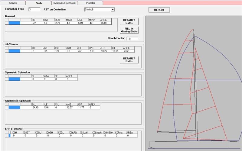Click the Tweener C0LPG column header

pos(75,132)
